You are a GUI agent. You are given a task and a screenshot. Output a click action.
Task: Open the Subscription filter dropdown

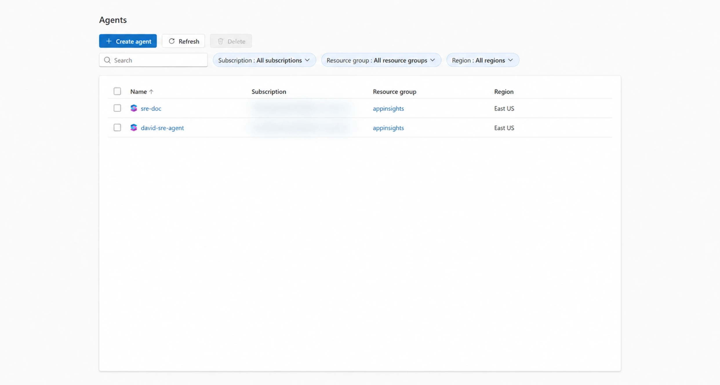264,60
